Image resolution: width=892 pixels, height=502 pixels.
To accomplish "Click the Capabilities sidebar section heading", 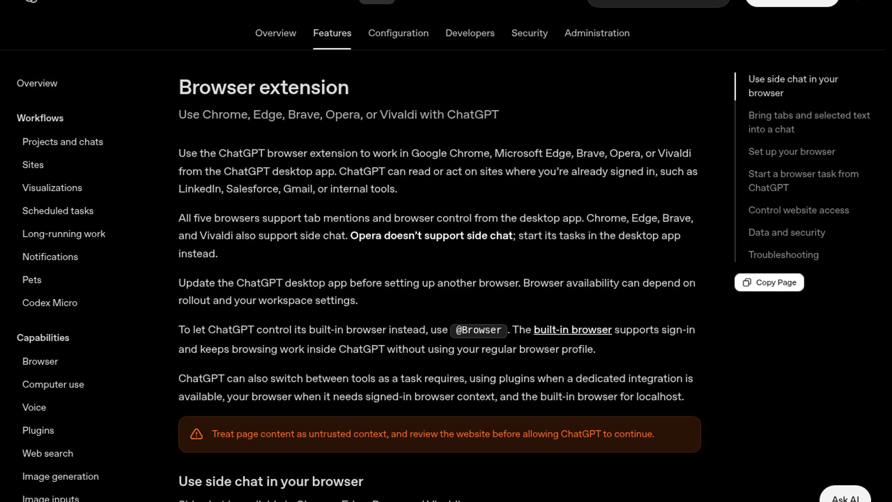I will [43, 338].
